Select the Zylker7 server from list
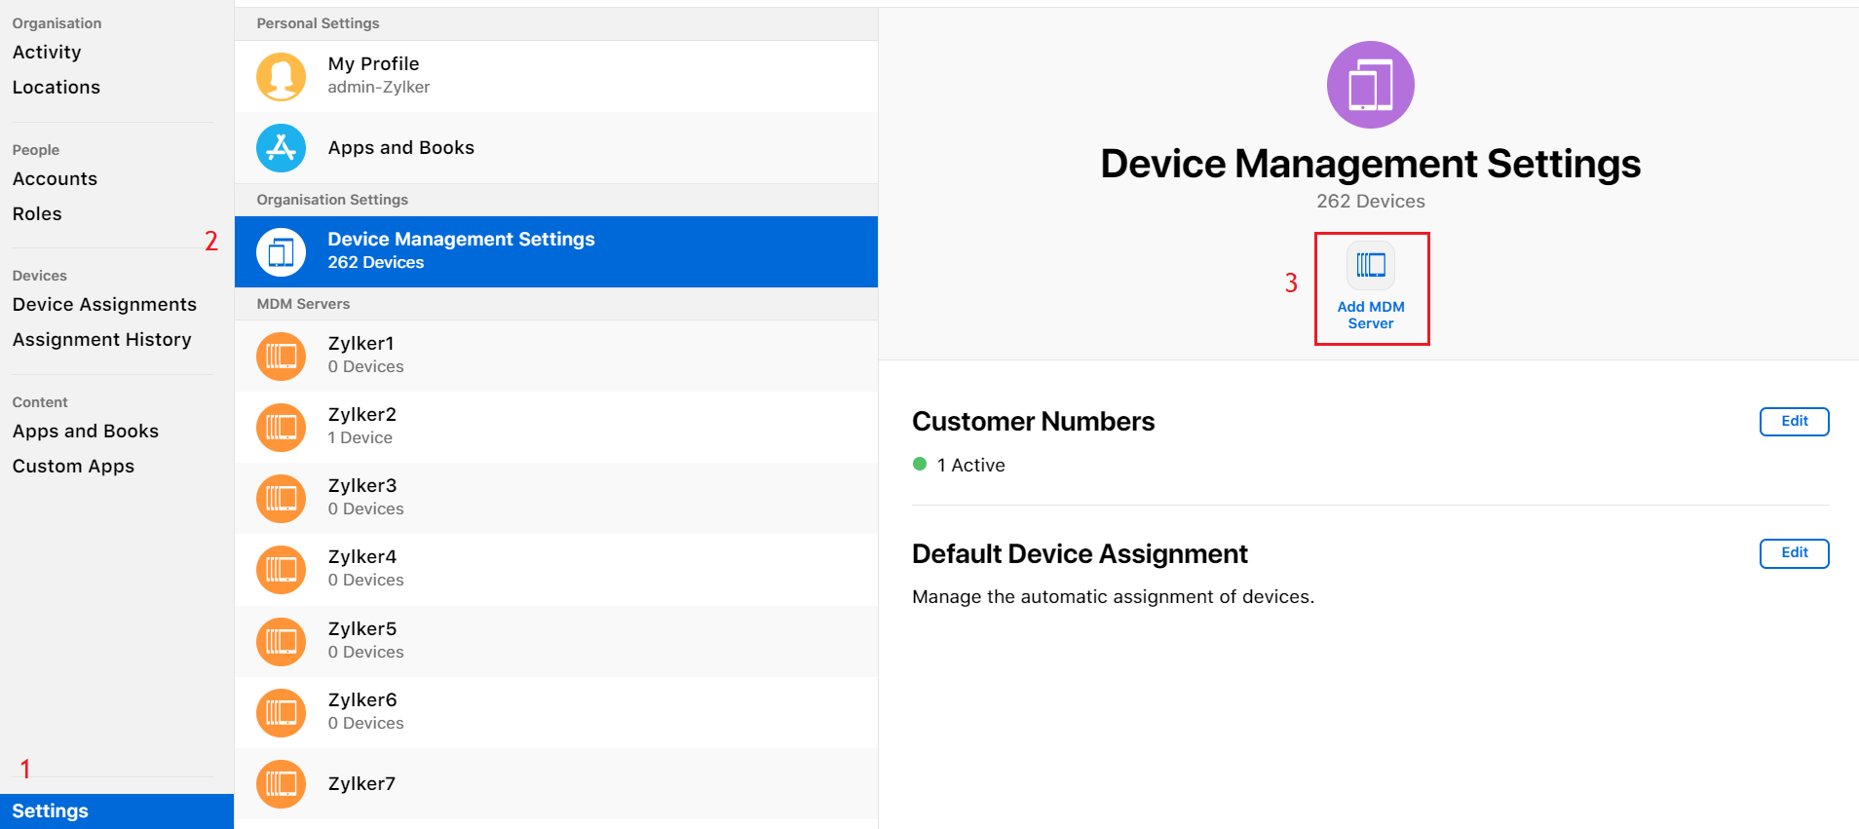Image resolution: width=1859 pixels, height=829 pixels. 555,784
